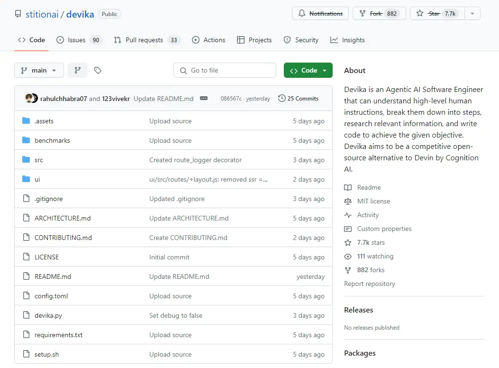Image resolution: width=499 pixels, height=368 pixels.
Task: Open the Notifications bell
Action: click(x=303, y=13)
